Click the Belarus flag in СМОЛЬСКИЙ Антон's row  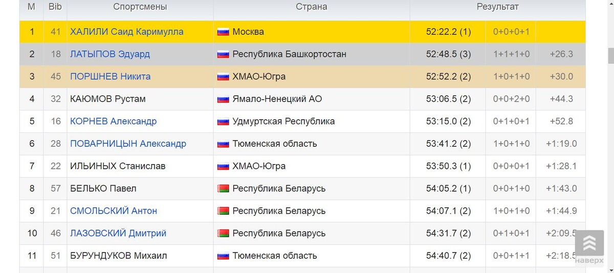223,211
